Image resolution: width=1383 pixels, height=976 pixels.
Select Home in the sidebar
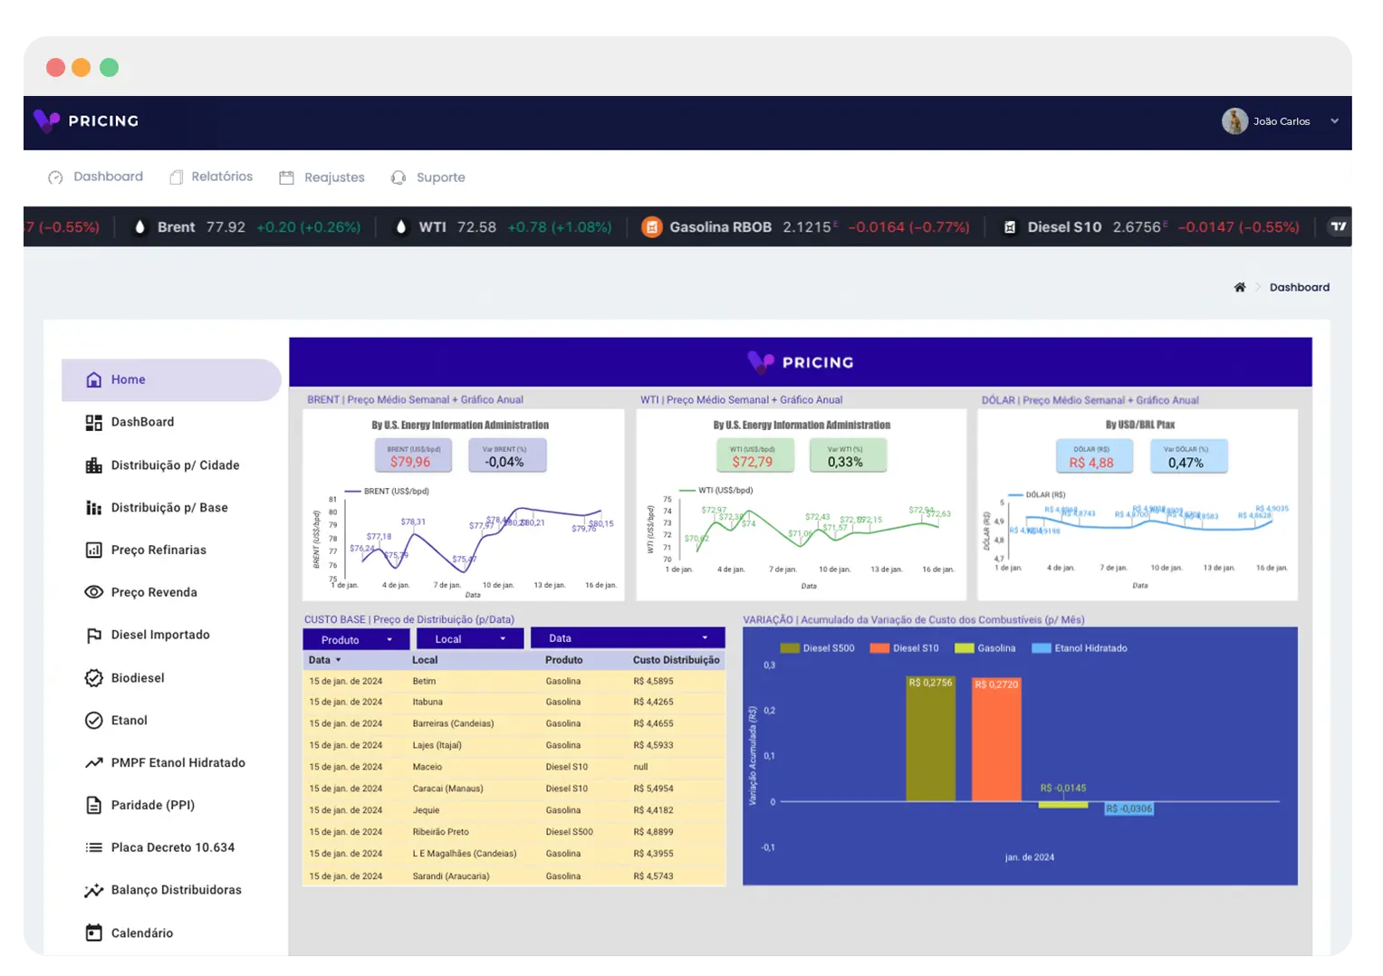click(x=171, y=379)
